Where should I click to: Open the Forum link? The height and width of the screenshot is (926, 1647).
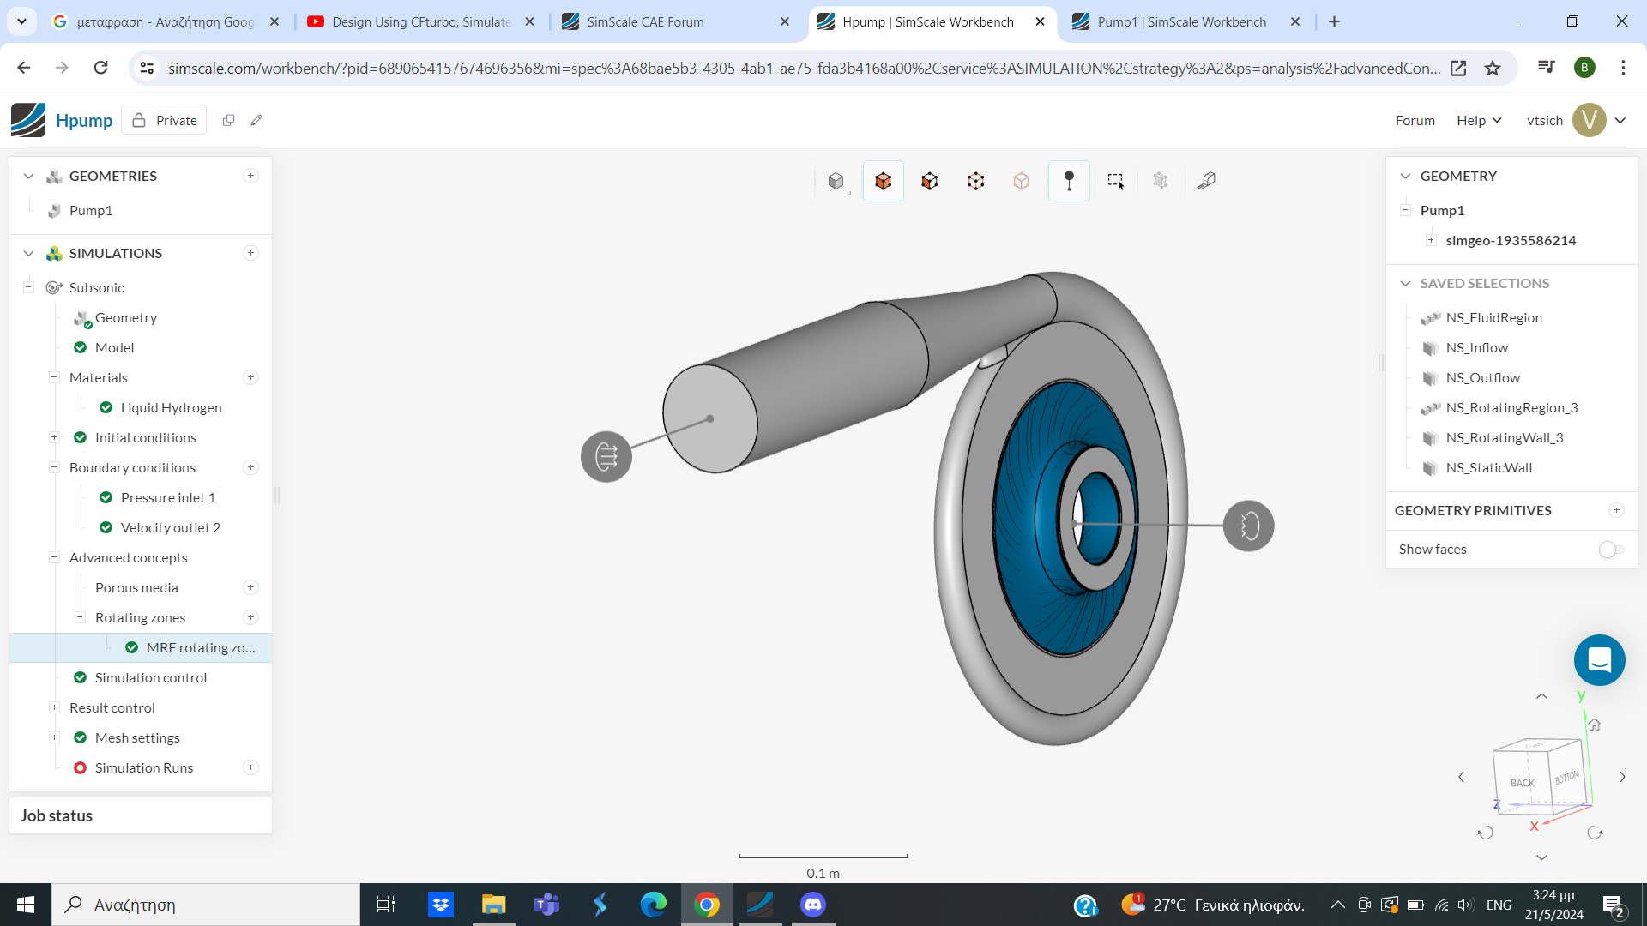click(x=1414, y=120)
